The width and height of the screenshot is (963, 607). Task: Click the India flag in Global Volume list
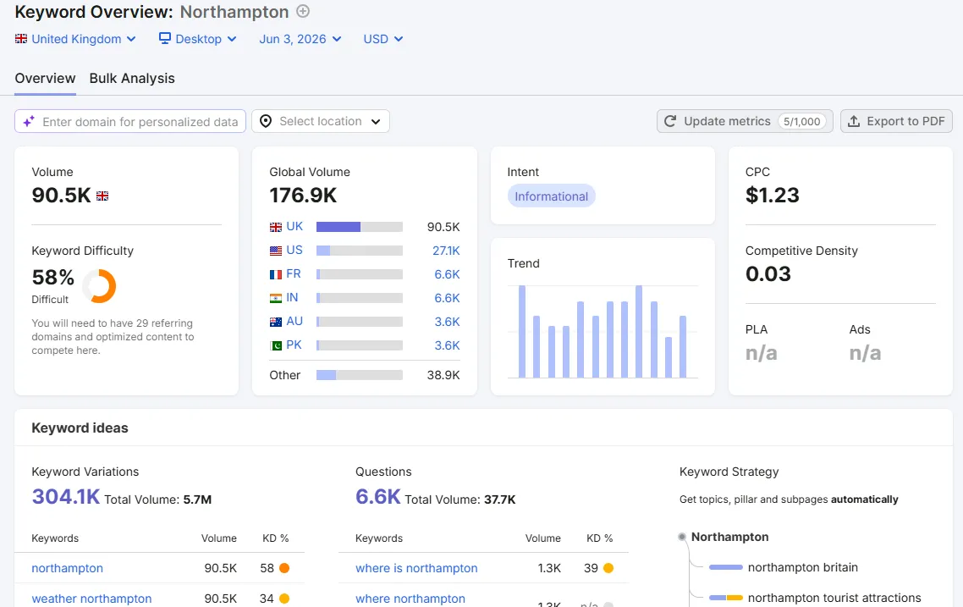click(276, 298)
